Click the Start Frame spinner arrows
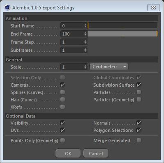The width and height of the screenshot is (164, 163). [x=85, y=26]
